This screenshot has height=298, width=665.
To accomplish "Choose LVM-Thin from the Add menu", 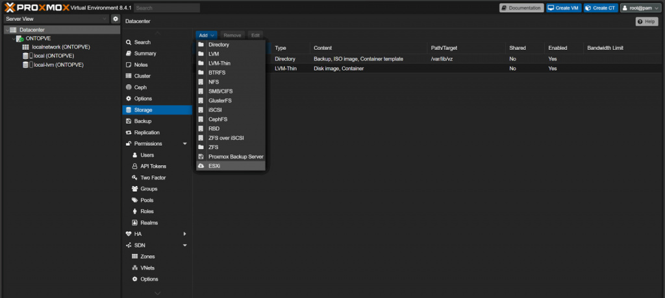I will click(231, 63).
